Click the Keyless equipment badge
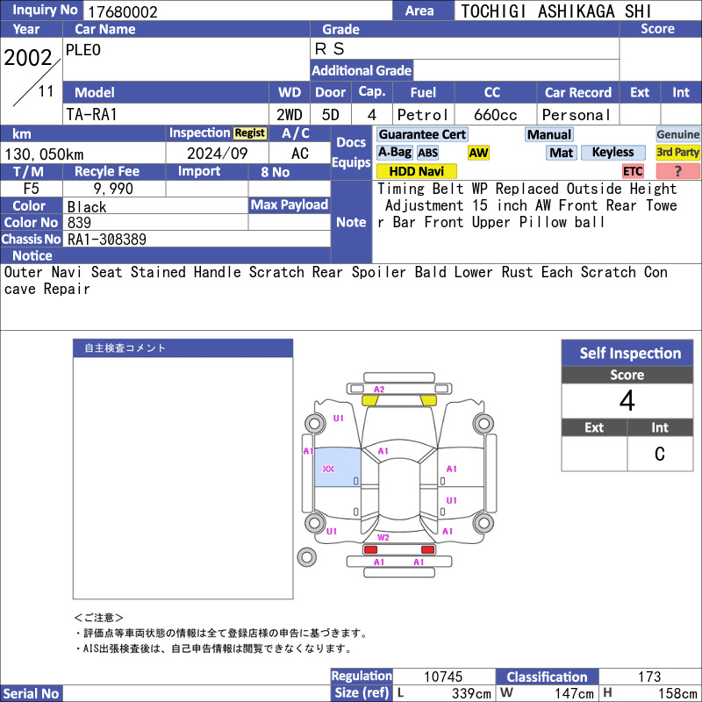 (x=612, y=153)
